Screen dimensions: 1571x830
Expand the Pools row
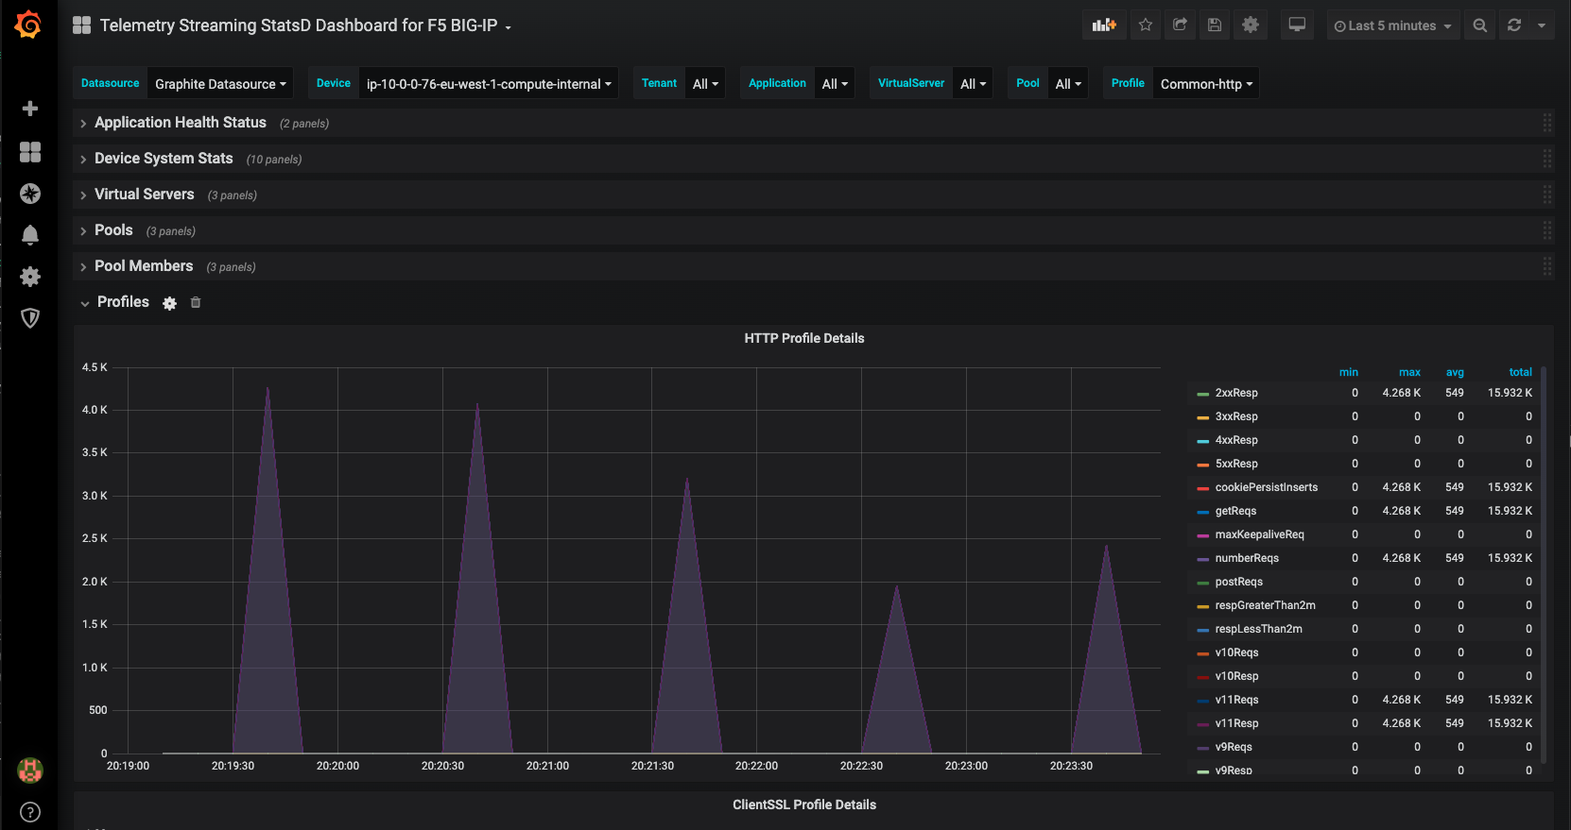tap(113, 230)
